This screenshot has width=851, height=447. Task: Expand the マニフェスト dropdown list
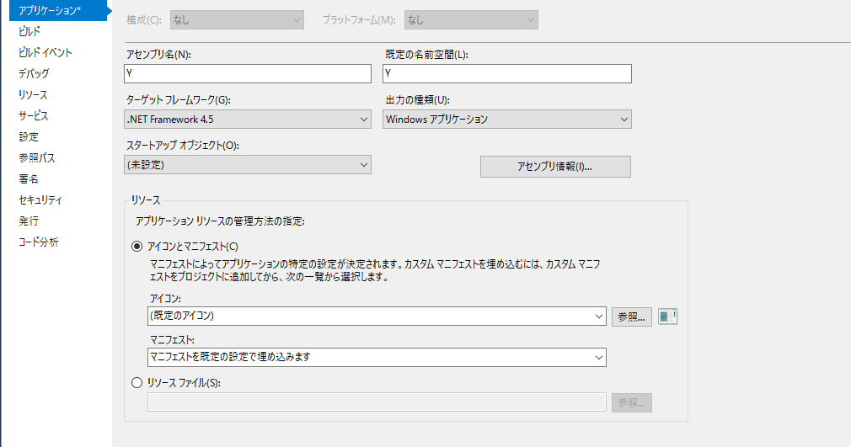377,357
